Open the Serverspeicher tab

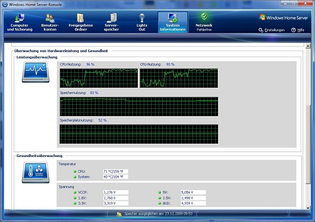[112, 22]
